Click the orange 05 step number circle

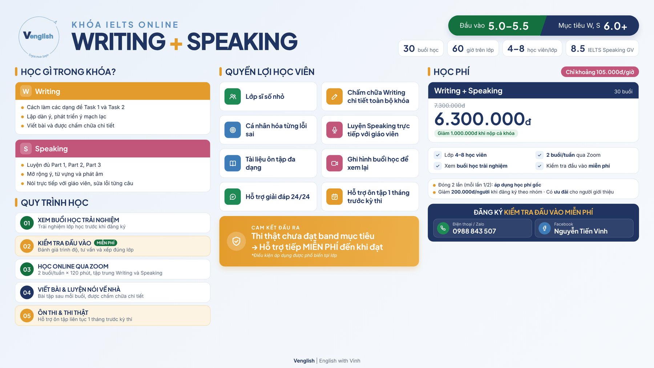(27, 316)
